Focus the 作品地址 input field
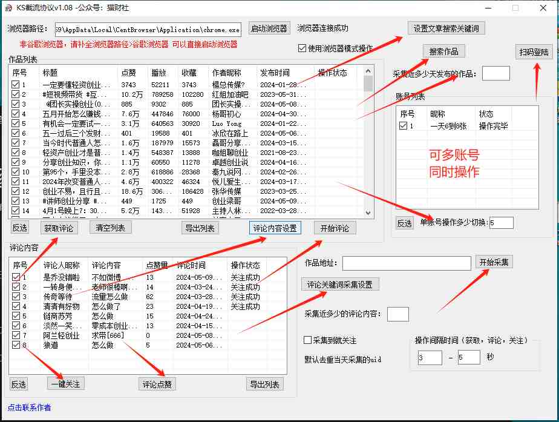 tap(406, 263)
